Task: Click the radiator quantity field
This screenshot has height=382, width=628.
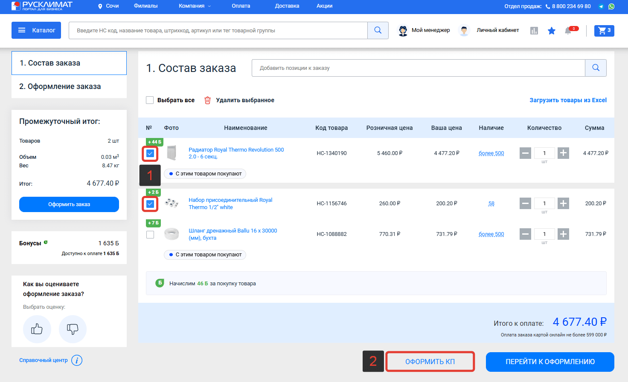Action: click(544, 153)
